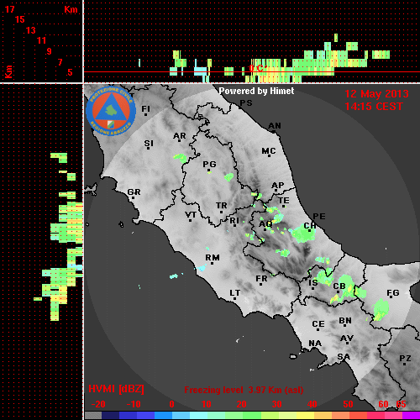This screenshot has height=420, width=420.
Task: Click the Freezing level 3.97 Km label
Action: (244, 390)
